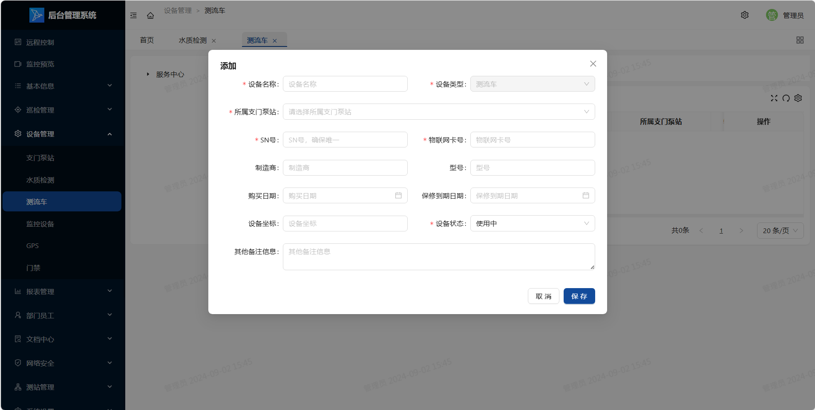Go to page 1

(721, 231)
